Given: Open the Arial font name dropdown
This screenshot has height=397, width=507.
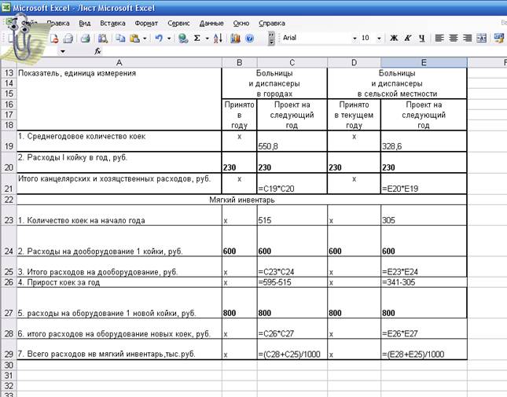Looking at the screenshot, I should click(355, 39).
